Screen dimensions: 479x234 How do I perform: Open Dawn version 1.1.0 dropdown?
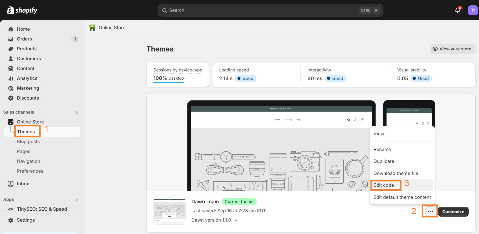coord(215,220)
